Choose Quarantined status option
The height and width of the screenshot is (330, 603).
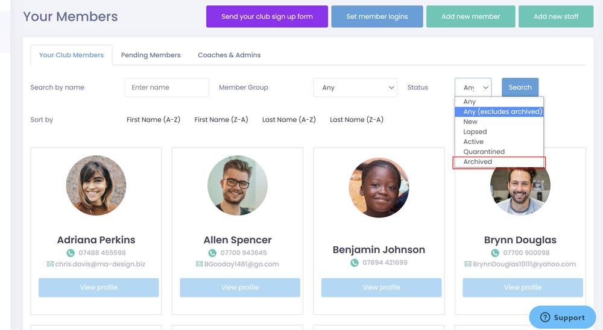[x=484, y=152]
